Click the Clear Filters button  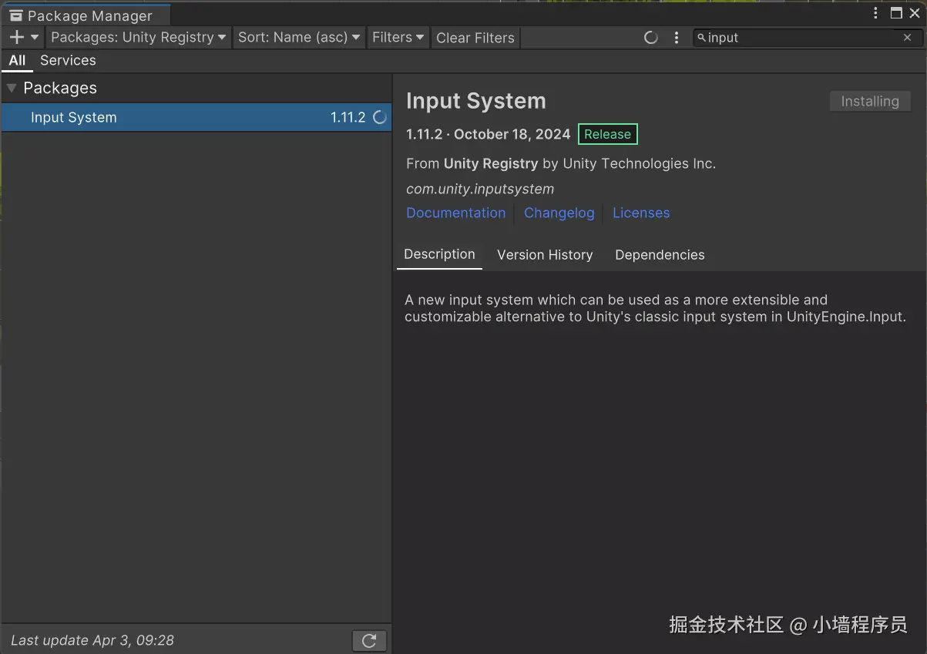475,38
